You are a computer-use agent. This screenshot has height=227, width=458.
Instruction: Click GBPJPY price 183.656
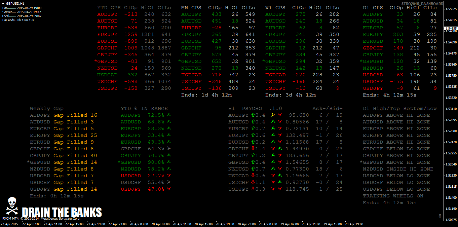297,155
